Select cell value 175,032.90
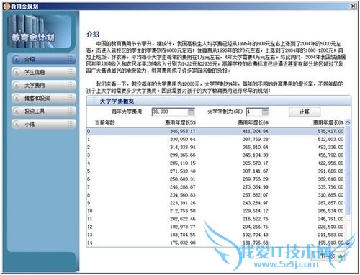The width and height of the screenshot is (360, 275). pyautogui.click(x=183, y=243)
